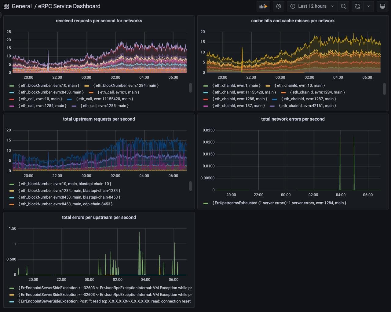Click the received requests legend scrollbar
391x312 pixels.
(191, 88)
